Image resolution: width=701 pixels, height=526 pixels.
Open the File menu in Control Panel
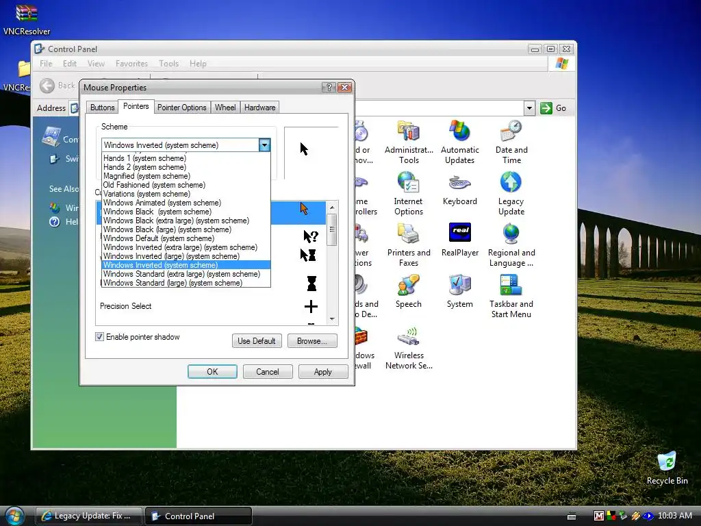(x=46, y=64)
